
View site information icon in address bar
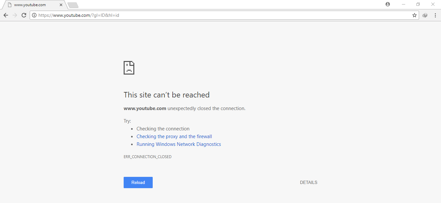(34, 15)
